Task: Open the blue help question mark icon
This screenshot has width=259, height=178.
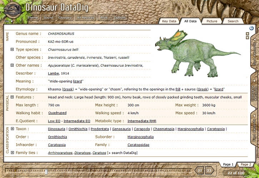Action: [251, 28]
